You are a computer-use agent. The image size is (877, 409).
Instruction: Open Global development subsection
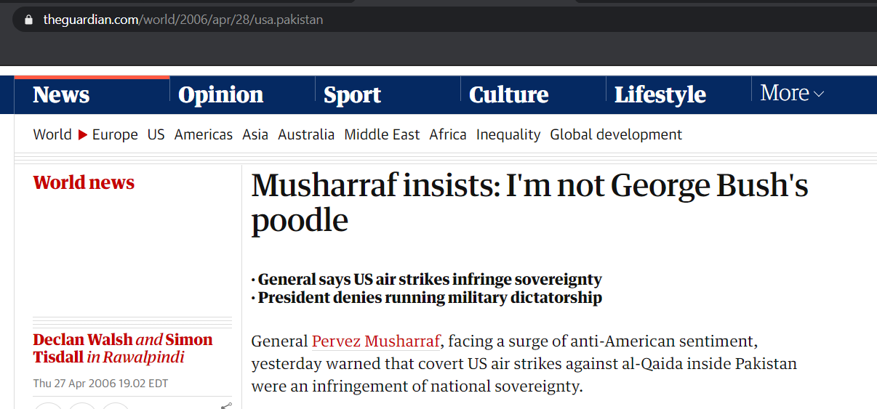pyautogui.click(x=616, y=134)
